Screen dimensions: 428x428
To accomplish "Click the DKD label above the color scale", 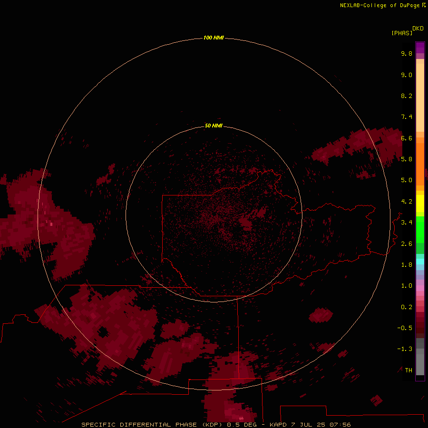I will 418,29.
